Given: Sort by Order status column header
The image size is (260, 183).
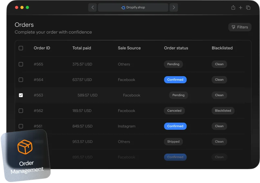Looking at the screenshot, I should [176, 48].
